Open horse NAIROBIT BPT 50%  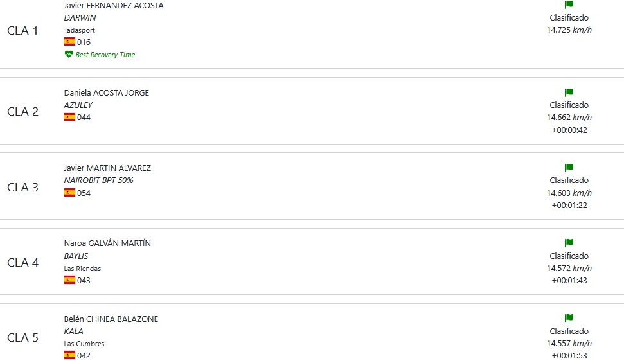coord(98,180)
